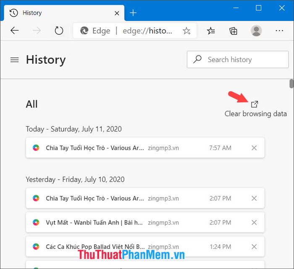Expand the History hamburger menu
This screenshot has width=294, height=269.
tap(15, 60)
